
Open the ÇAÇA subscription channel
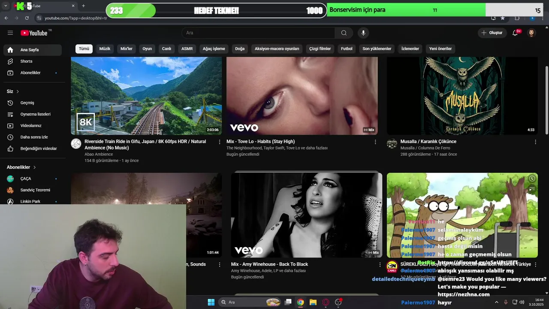(x=33, y=179)
